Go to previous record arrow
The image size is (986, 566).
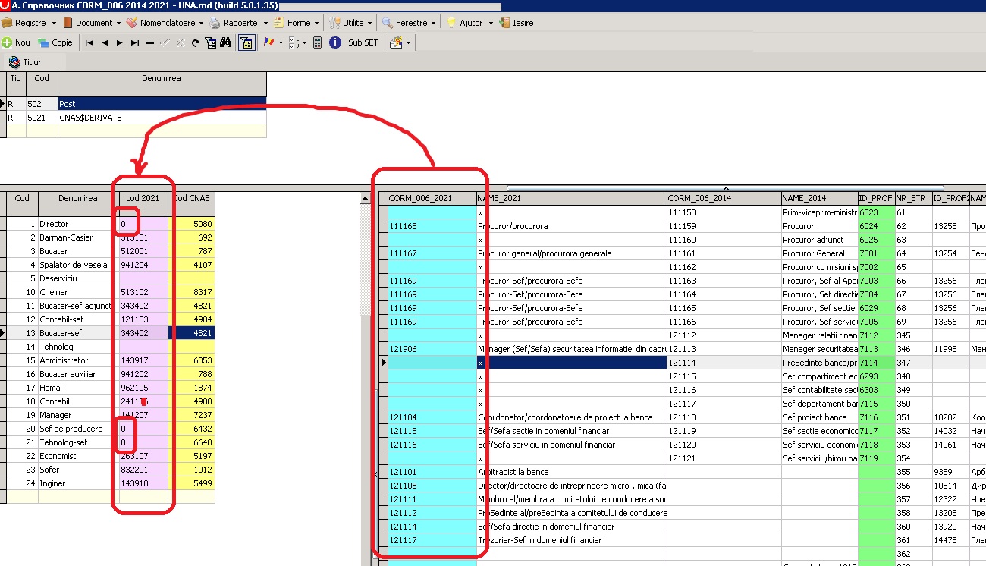pyautogui.click(x=105, y=42)
